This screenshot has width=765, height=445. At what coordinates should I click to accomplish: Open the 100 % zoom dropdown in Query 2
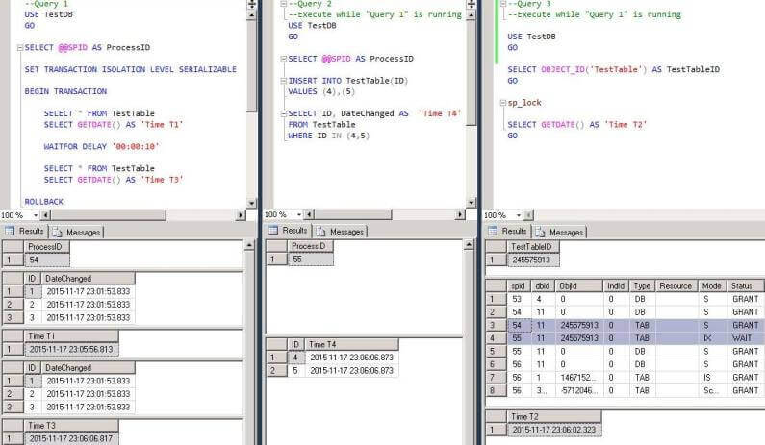pyautogui.click(x=298, y=215)
